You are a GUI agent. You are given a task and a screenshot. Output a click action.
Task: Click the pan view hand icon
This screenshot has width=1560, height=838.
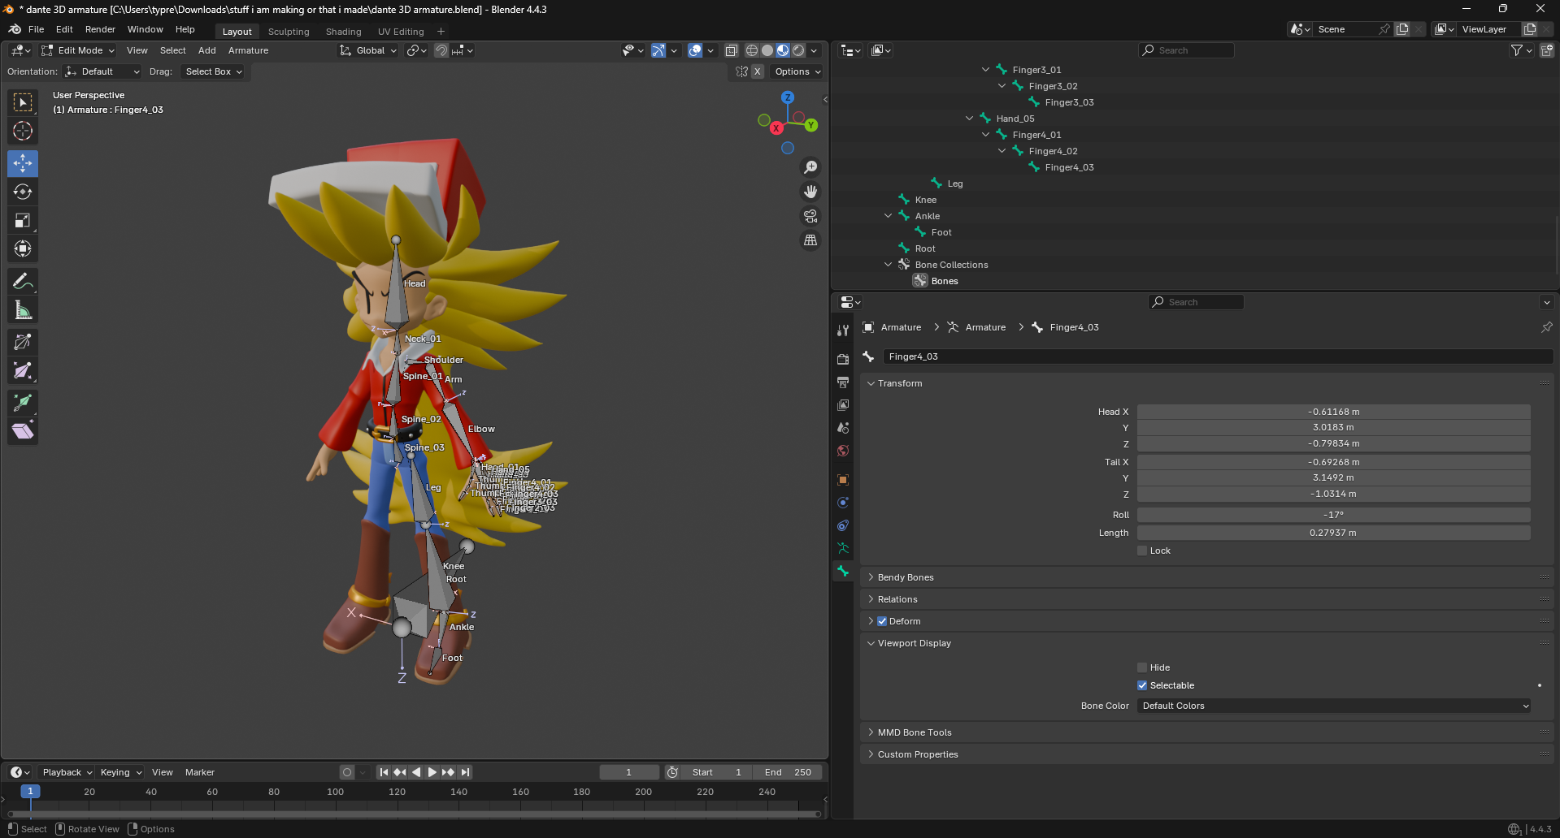click(810, 192)
